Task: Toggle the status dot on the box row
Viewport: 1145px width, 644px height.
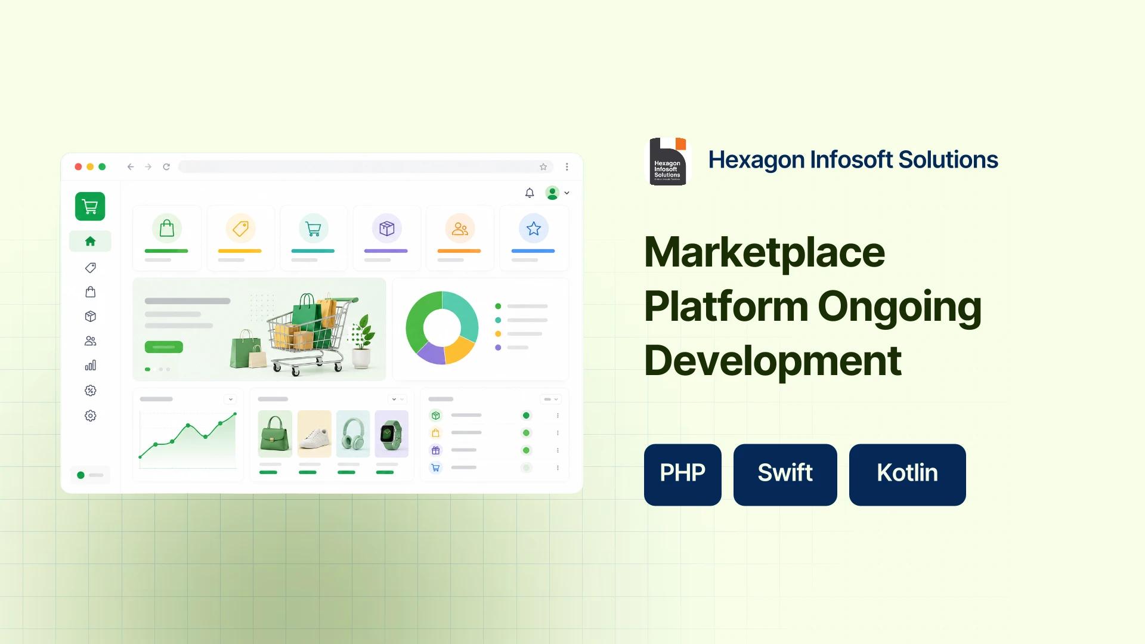Action: point(526,416)
